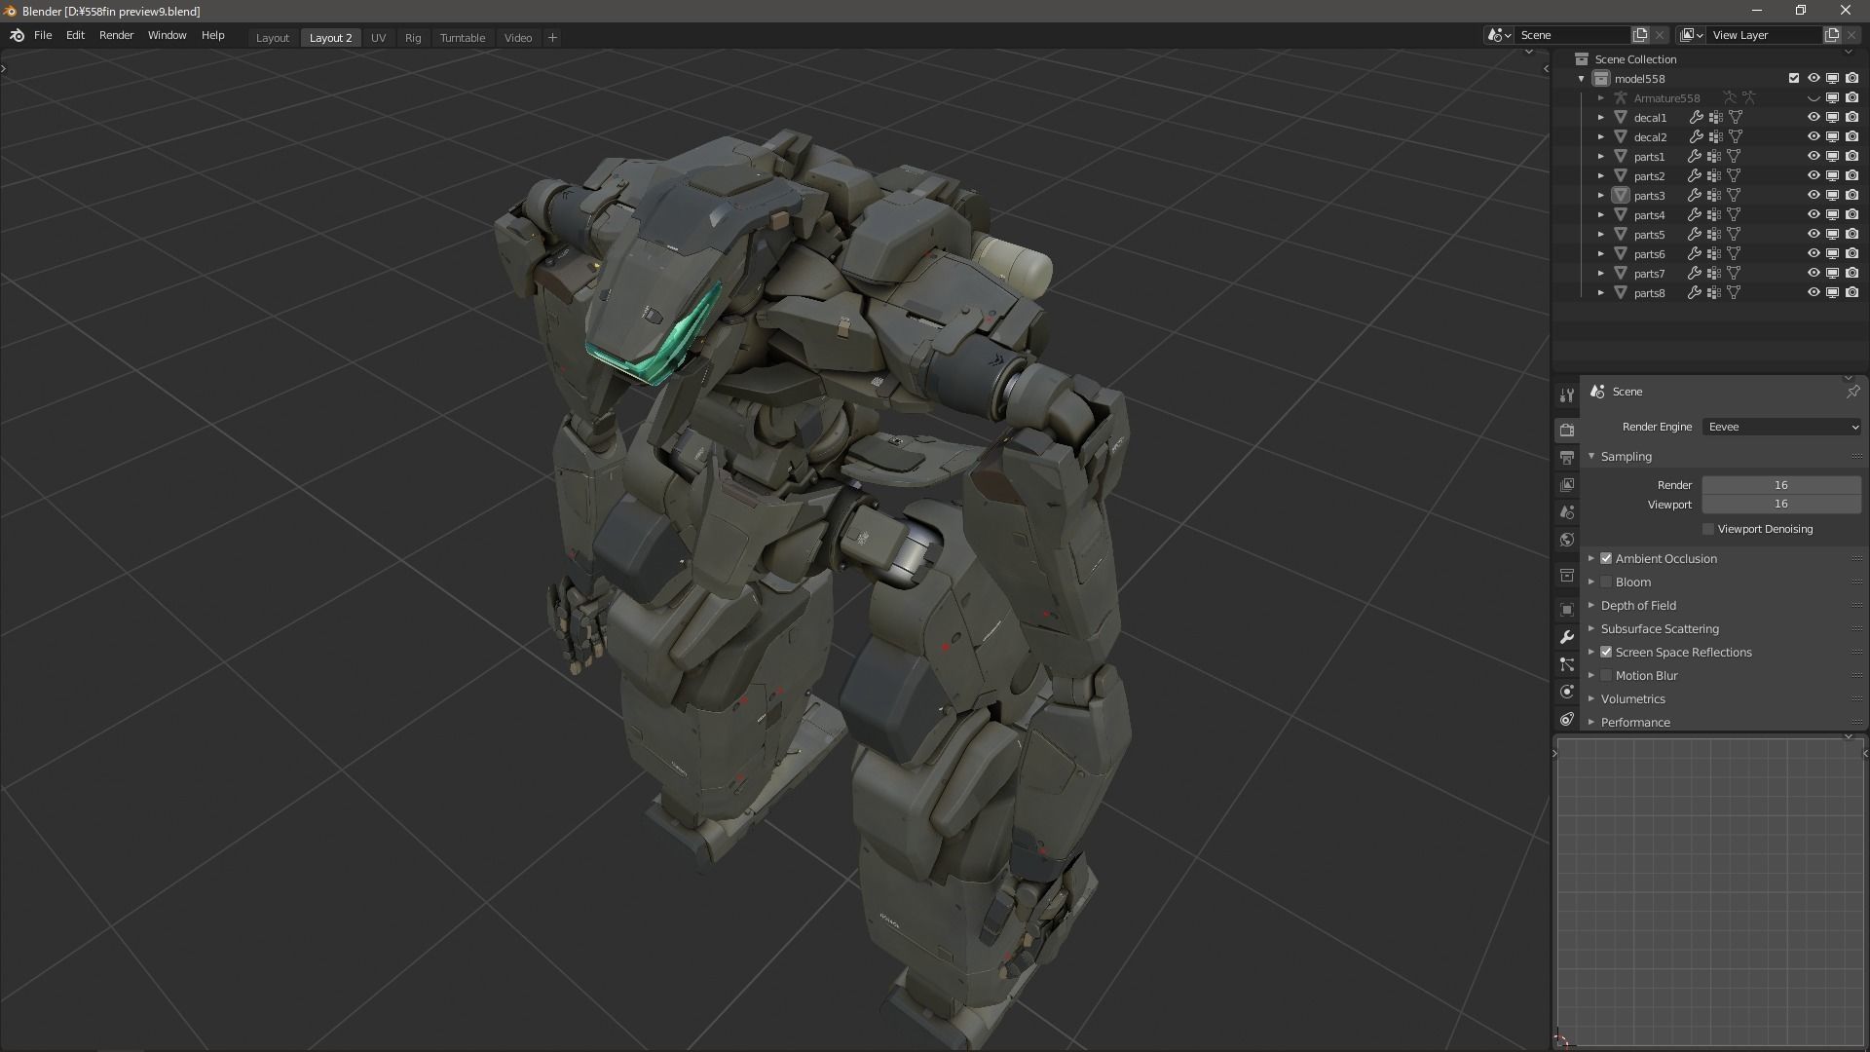Enable the Bloom checkbox
This screenshot has height=1052, width=1870.
(x=1606, y=582)
